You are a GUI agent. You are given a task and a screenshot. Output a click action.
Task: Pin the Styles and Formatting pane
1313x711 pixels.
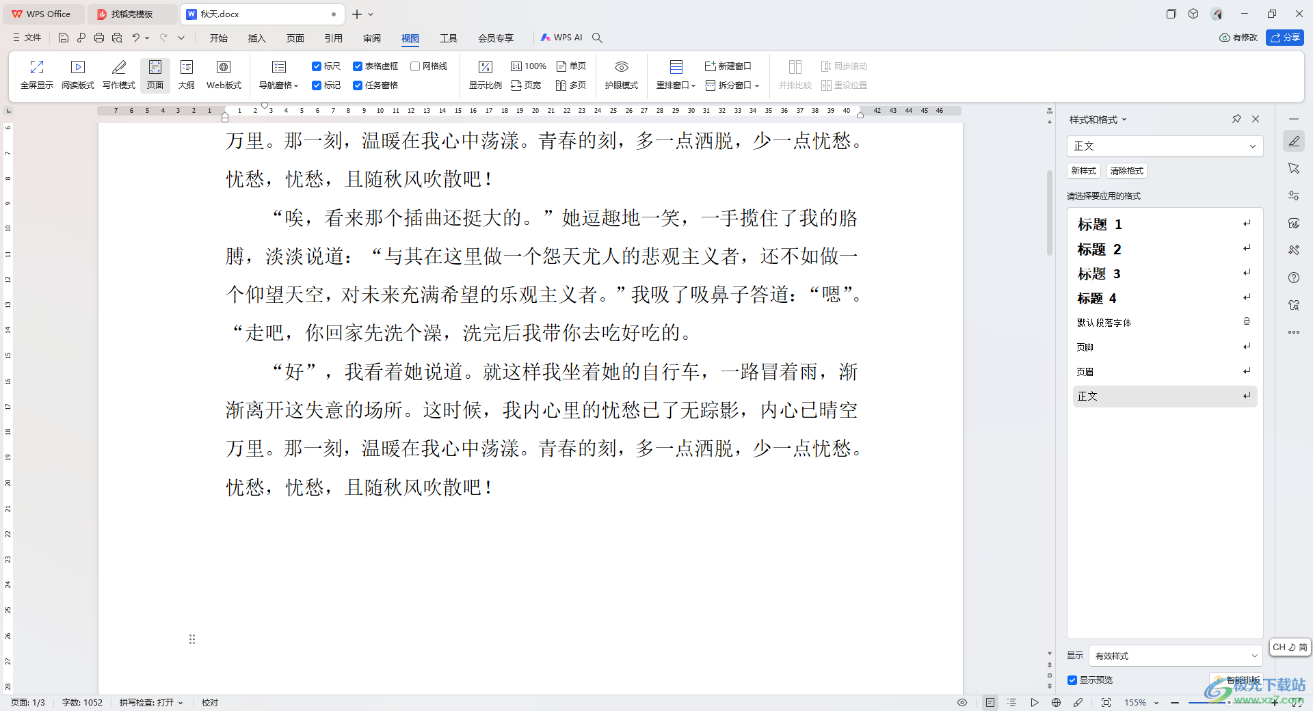point(1236,119)
